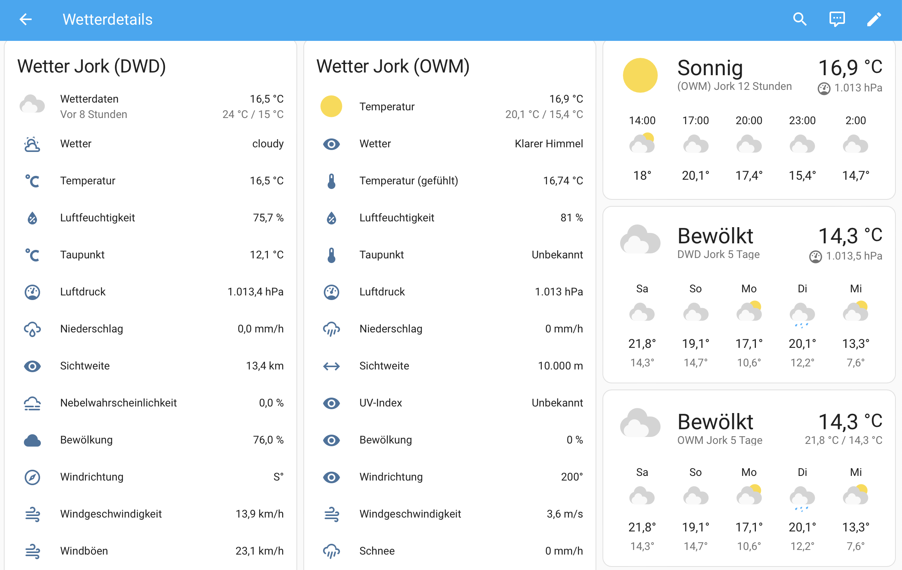Click the Bewölkt heading in OWM Jork 5 Tage card
Image resolution: width=902 pixels, height=570 pixels.
[715, 422]
